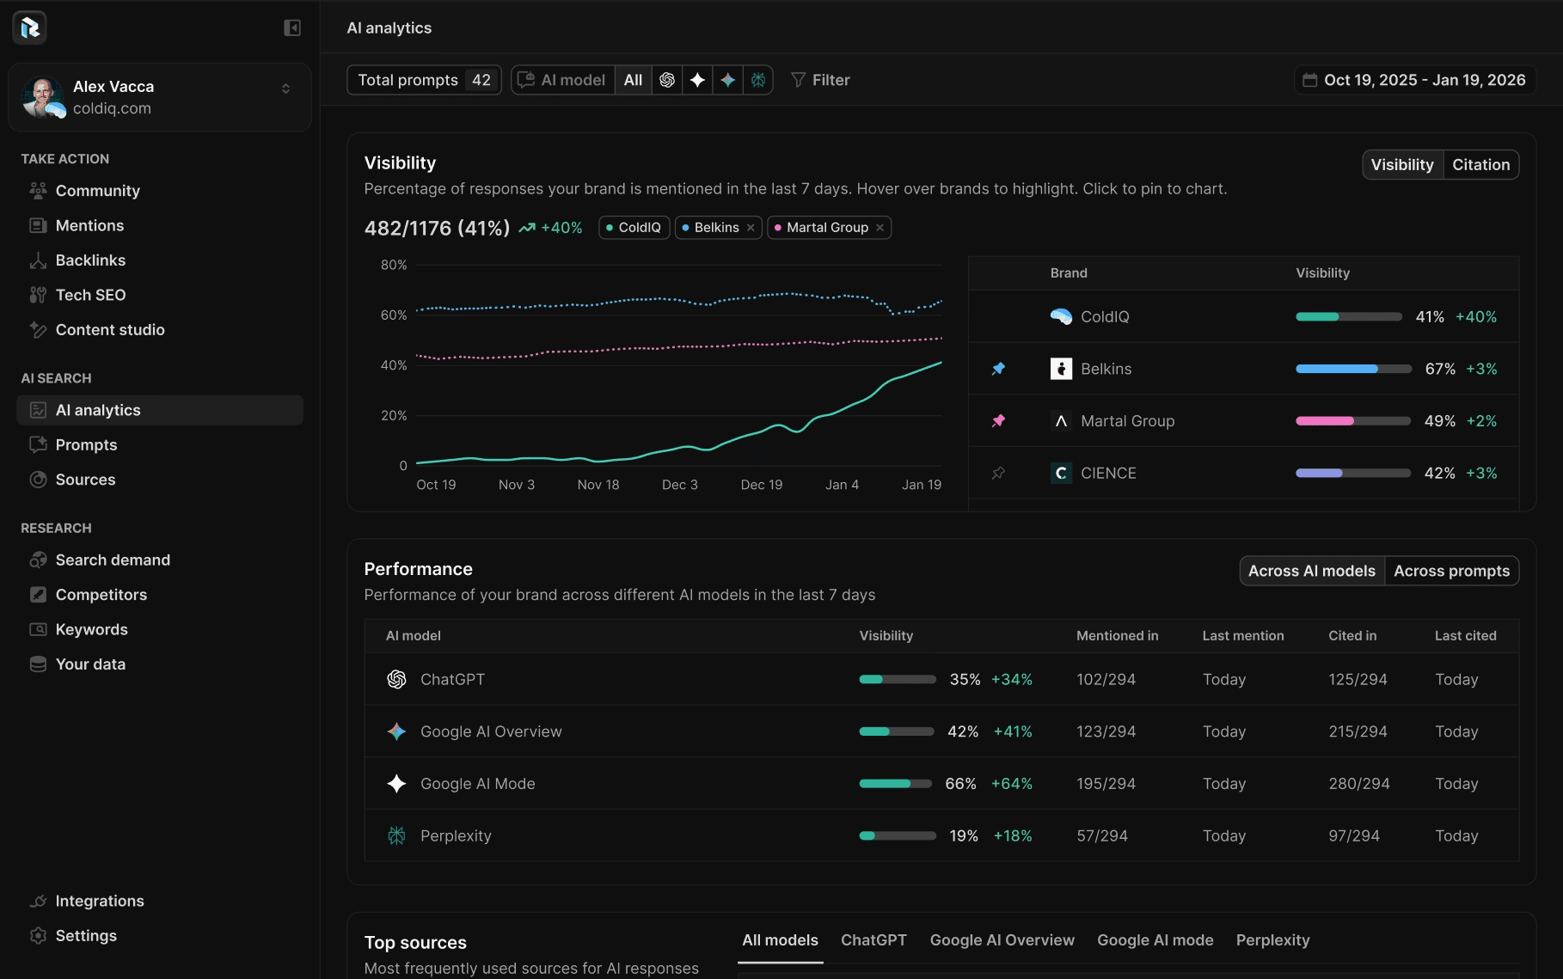The width and height of the screenshot is (1563, 979).
Task: Click Martal Group pink visibility bar
Action: click(1353, 421)
